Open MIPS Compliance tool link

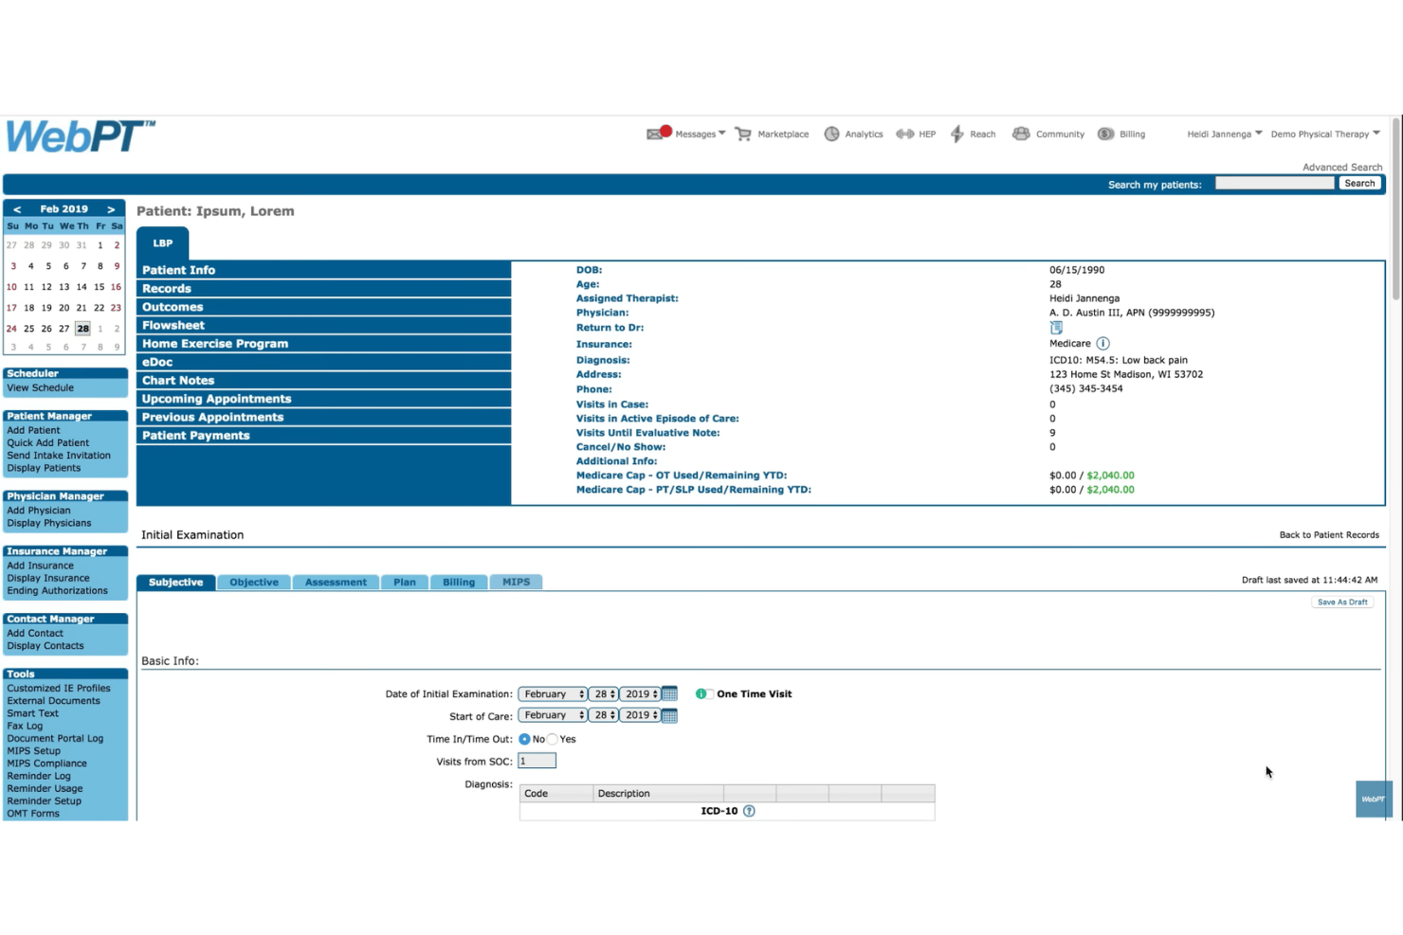[x=47, y=764]
